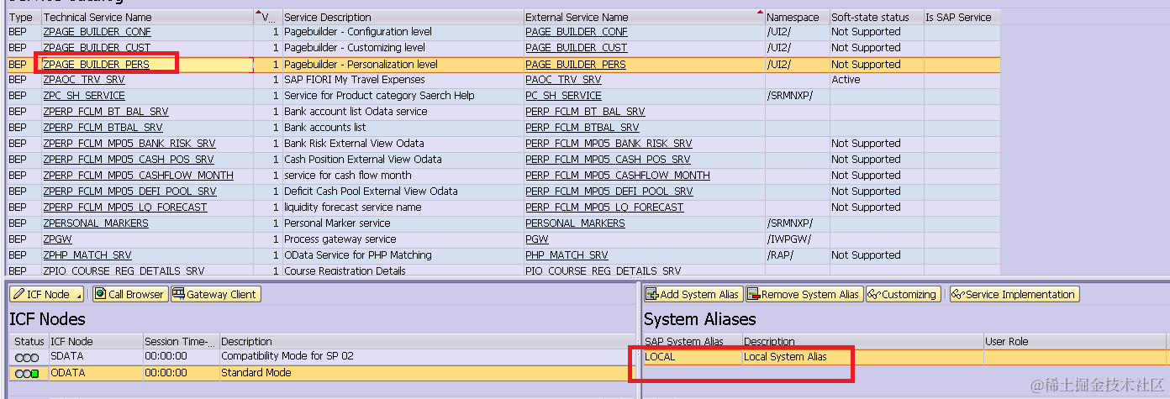The image size is (1170, 399).
Task: Open ZPERP_FCLM_MP05_CASHFLOW_MONTH technical service link
Action: [138, 176]
